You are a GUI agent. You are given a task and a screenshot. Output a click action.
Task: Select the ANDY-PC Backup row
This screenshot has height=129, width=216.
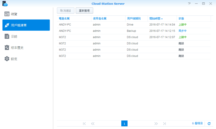(134, 31)
